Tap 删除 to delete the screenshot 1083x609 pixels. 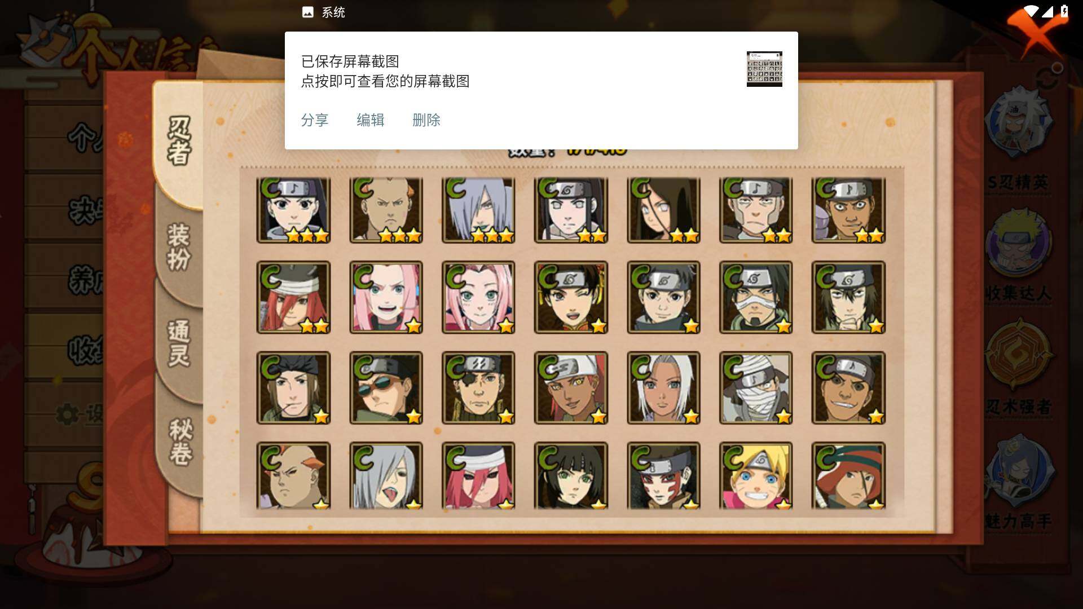[426, 120]
